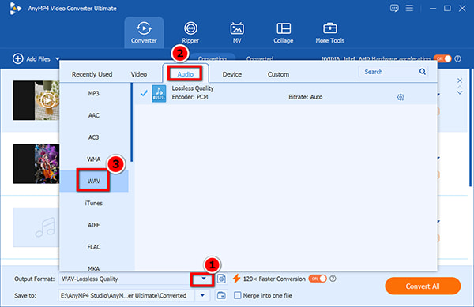Viewport: 474px width, 307px height.
Task: Remove the first file with X icon
Action: (x=460, y=80)
